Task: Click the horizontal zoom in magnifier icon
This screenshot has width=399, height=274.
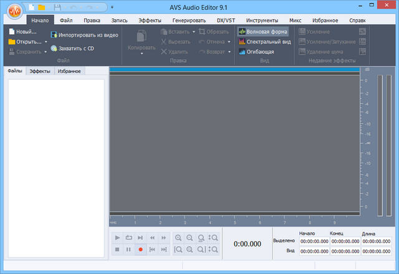Action: [x=178, y=237]
